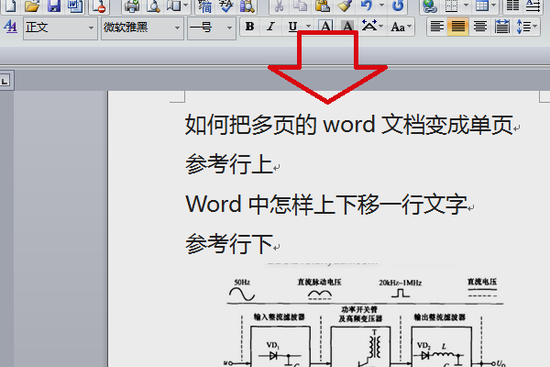Open the Research binoculars tool
The image size is (550, 367).
(x=247, y=6)
